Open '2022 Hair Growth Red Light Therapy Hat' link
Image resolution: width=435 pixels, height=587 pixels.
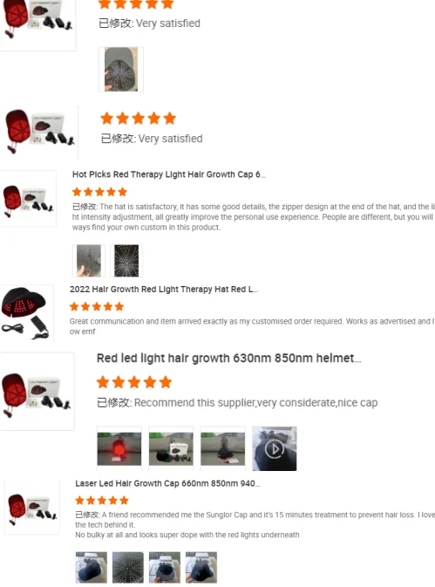164,290
